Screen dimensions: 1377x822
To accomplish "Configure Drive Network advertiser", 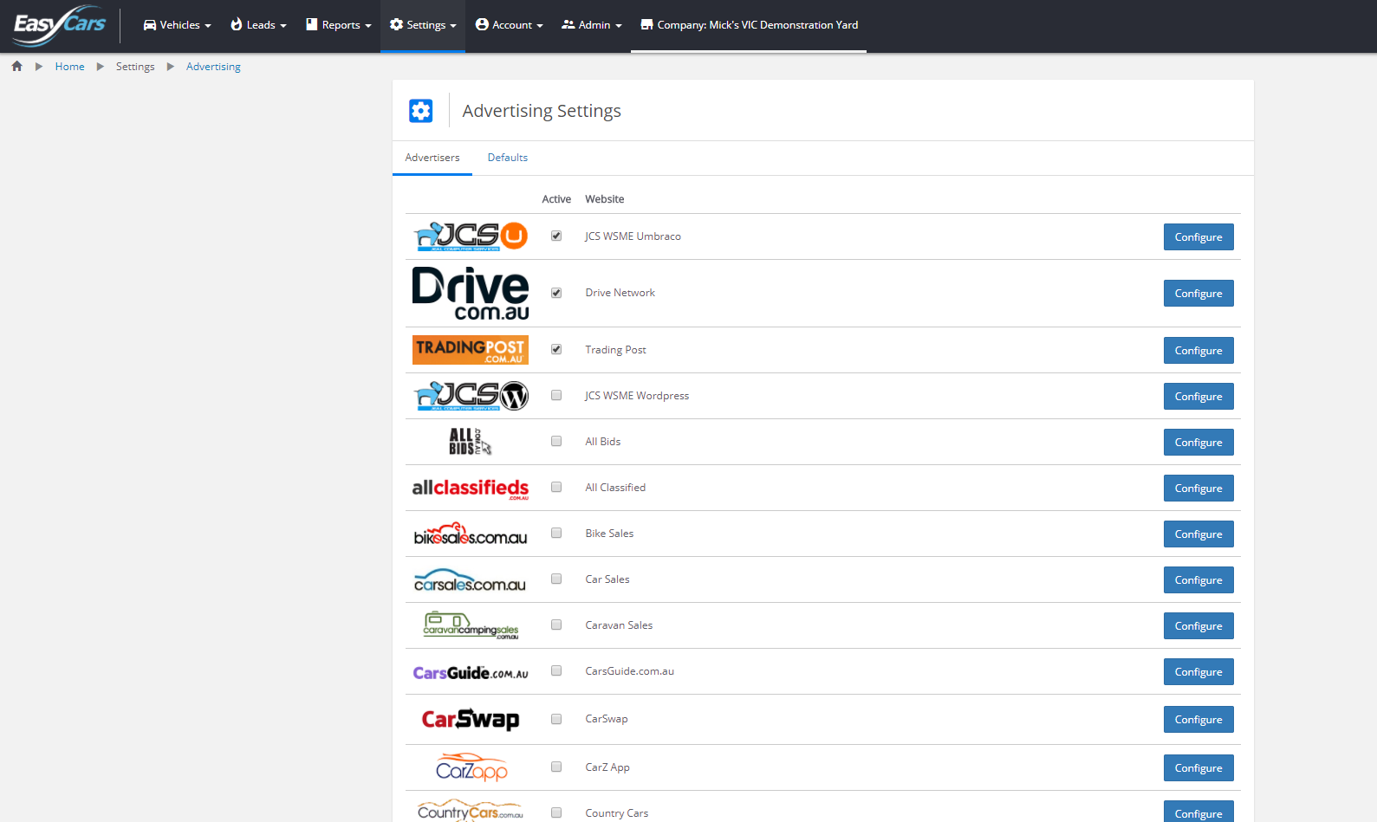I will (x=1198, y=294).
